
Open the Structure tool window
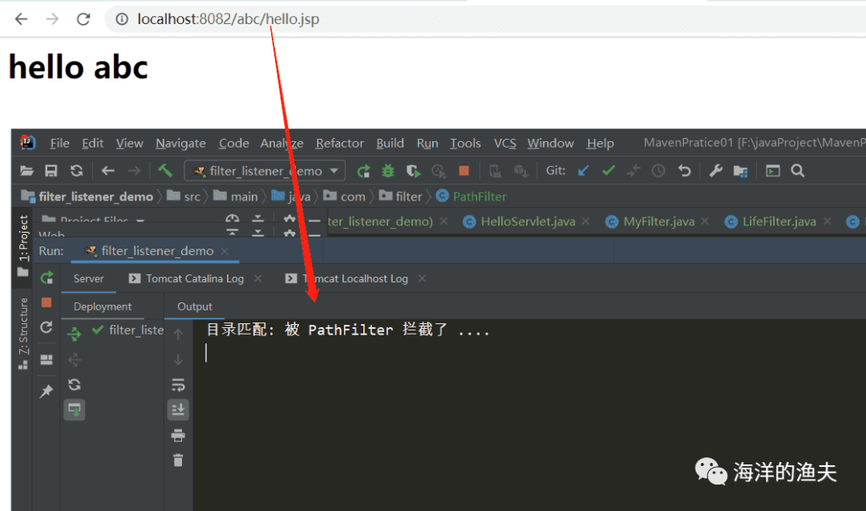pos(22,334)
